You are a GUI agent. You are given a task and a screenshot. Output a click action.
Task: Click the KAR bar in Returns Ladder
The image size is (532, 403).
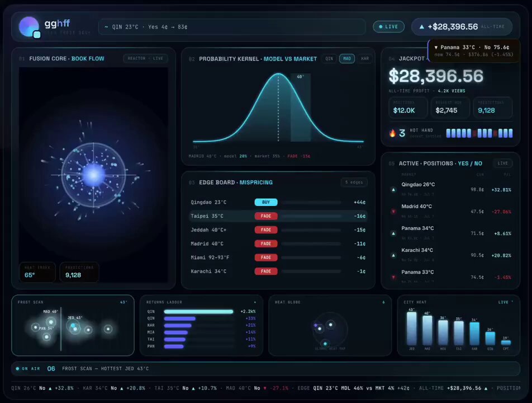click(x=178, y=326)
